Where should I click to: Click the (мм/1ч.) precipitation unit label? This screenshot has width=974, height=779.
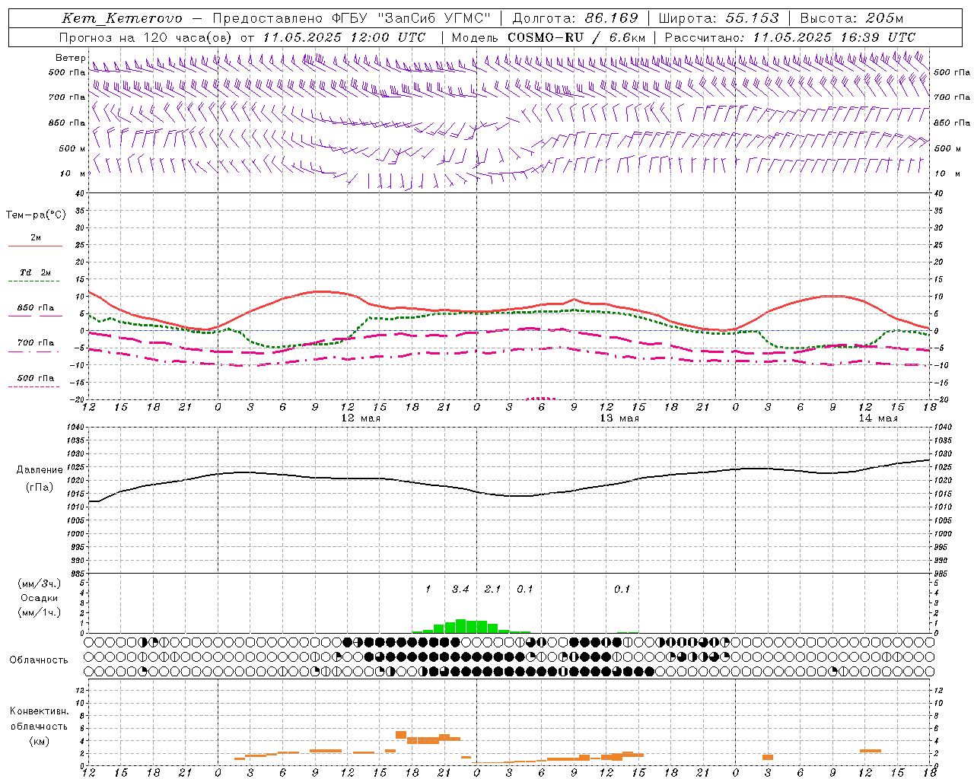pos(40,612)
